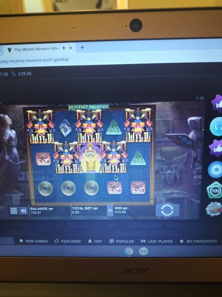Expand the total bet up-arrow selector
This screenshot has height=297, width=222.
pos(110,210)
